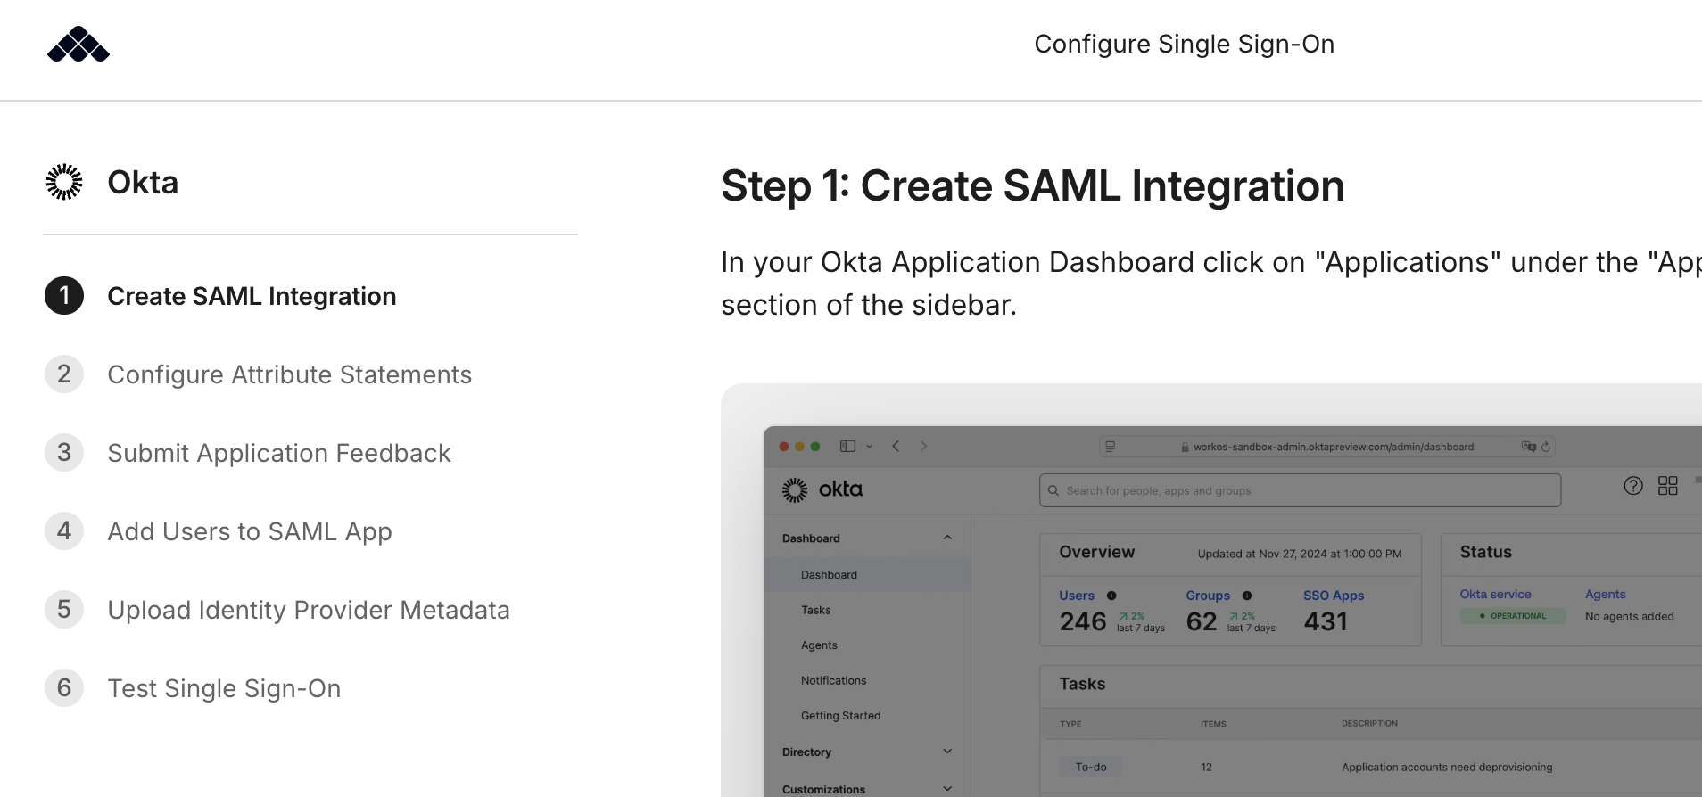1702x797 pixels.
Task: Click the WorkOS logo in header
Action: pyautogui.click(x=78, y=45)
